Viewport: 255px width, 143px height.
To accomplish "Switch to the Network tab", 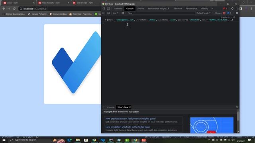I will click(178, 9).
